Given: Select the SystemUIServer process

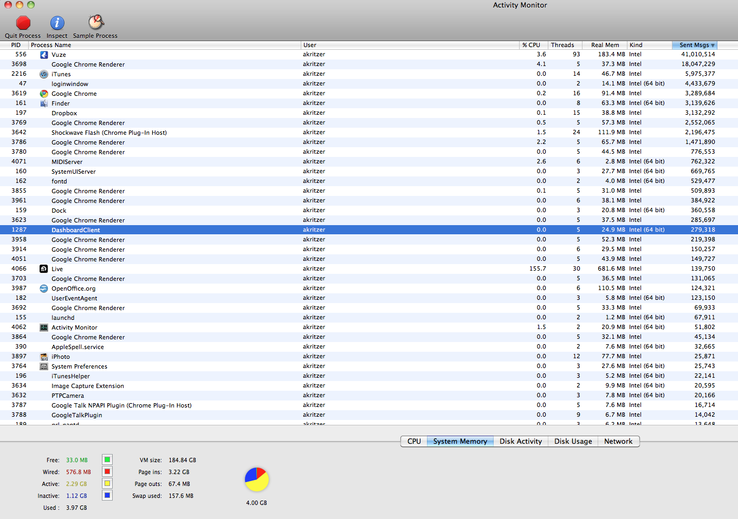Looking at the screenshot, I should (369, 172).
